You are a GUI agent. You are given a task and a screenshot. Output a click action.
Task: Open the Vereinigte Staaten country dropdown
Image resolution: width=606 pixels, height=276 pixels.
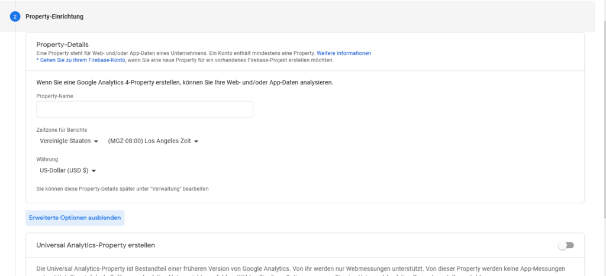click(x=69, y=141)
